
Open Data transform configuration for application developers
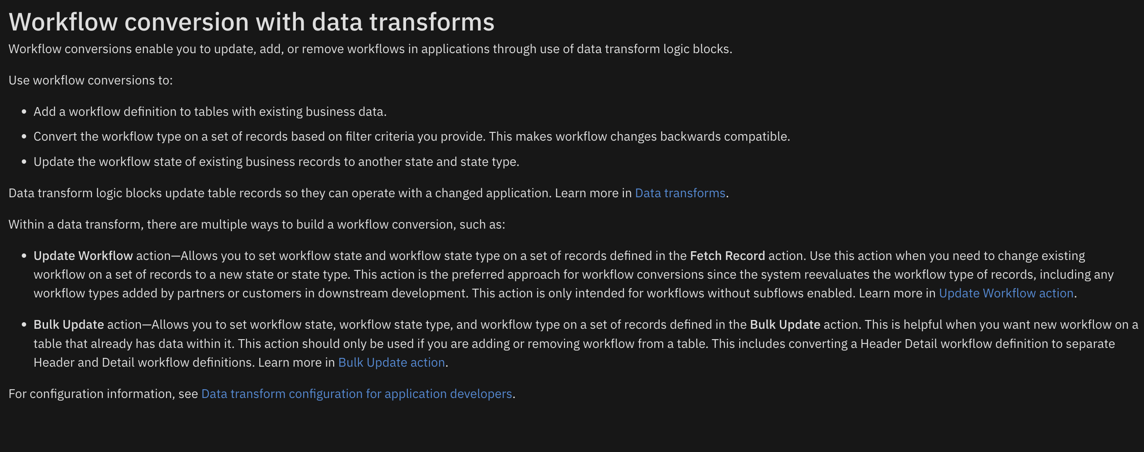tap(356, 394)
